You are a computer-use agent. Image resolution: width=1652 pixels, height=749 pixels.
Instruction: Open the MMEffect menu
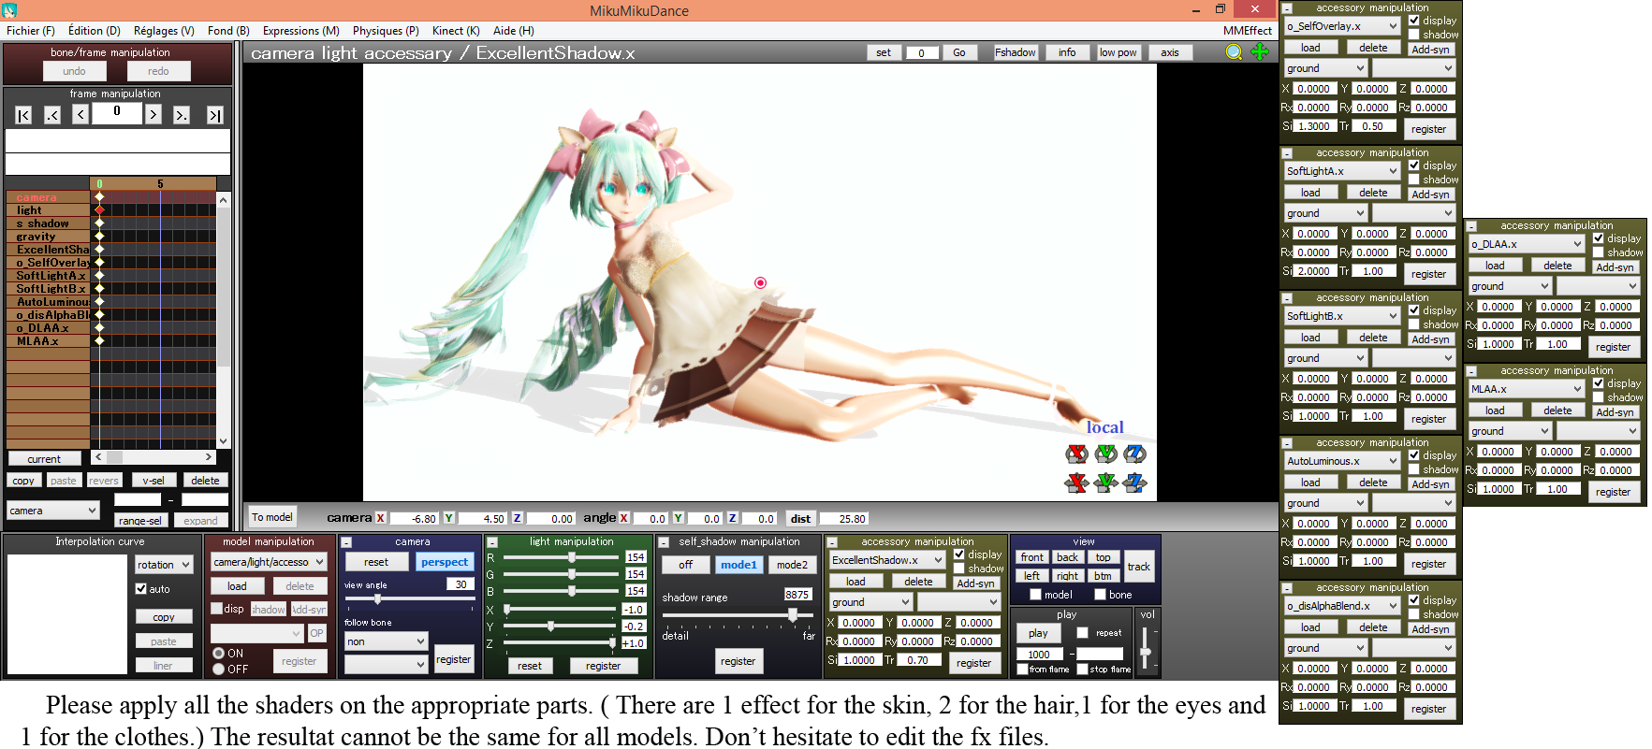click(x=1247, y=31)
